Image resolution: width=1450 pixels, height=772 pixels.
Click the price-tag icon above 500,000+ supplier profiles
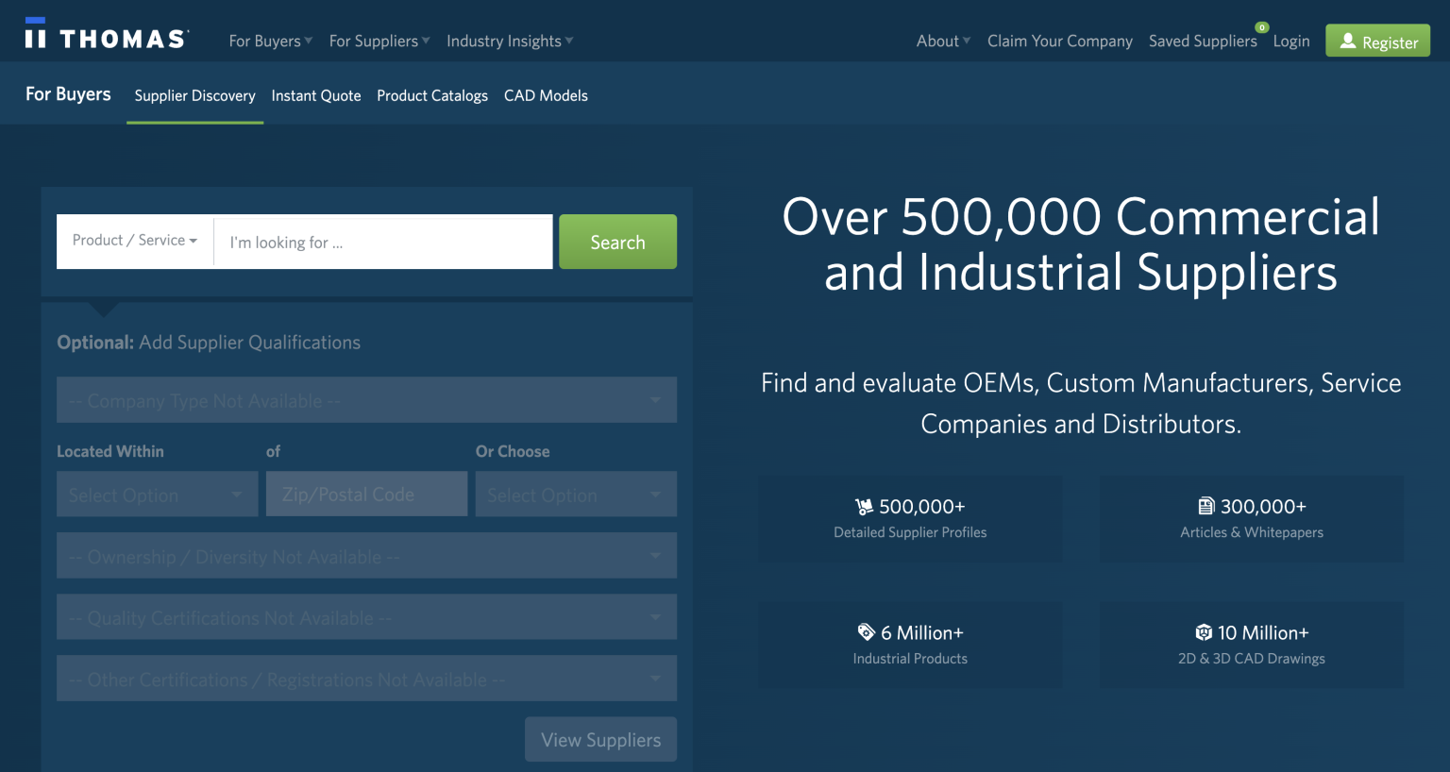tap(866, 506)
